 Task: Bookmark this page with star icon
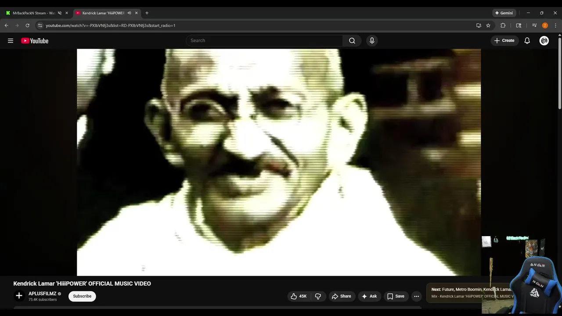click(x=488, y=25)
